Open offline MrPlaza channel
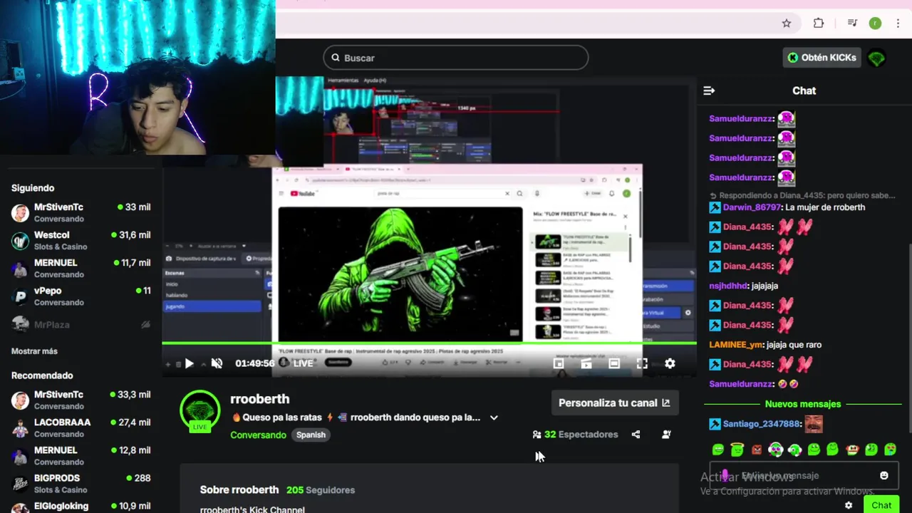912x513 pixels. pyautogui.click(x=81, y=324)
